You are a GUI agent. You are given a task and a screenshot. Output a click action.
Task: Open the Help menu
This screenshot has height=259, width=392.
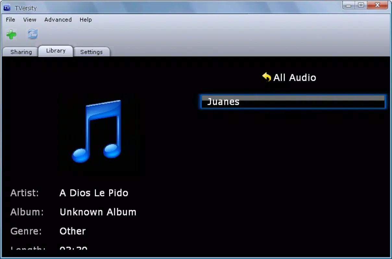(x=86, y=20)
